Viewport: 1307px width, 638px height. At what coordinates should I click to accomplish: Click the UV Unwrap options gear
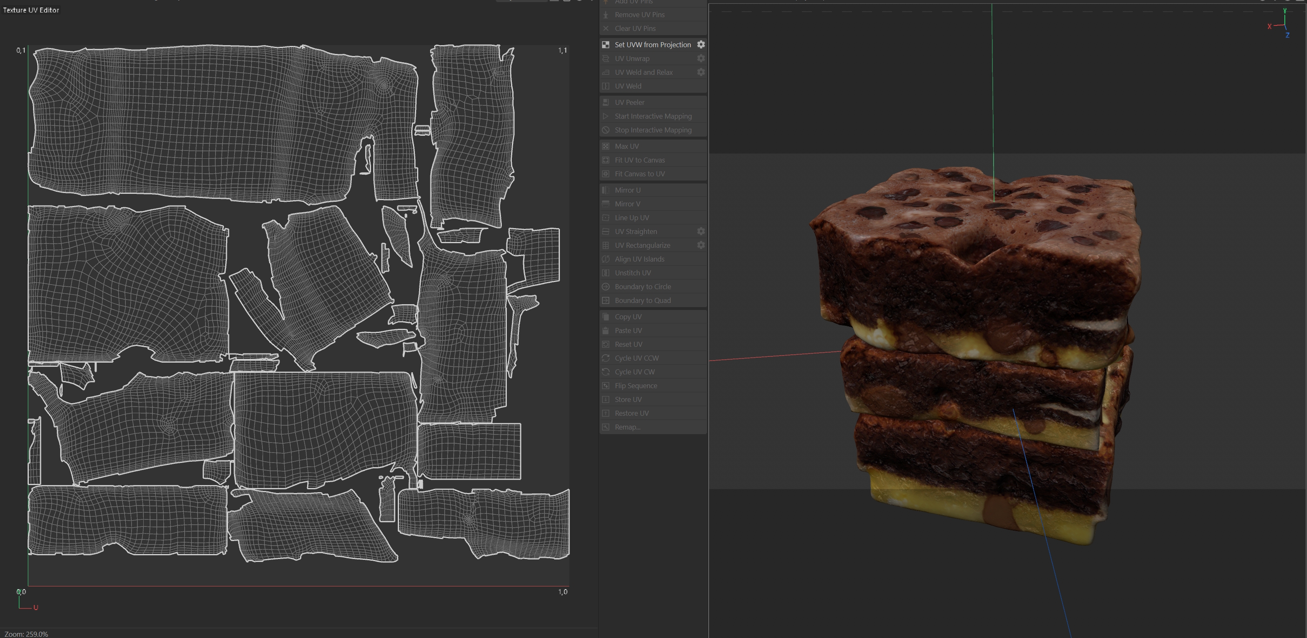(x=701, y=58)
